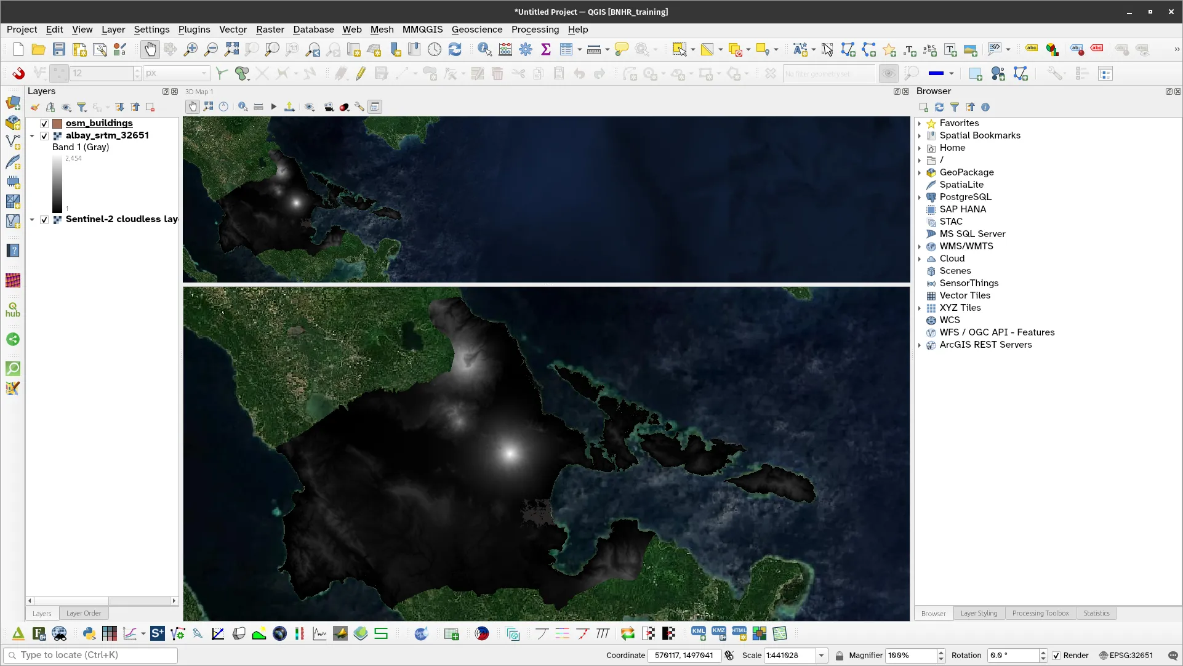Open the Sum statistics (Show Statistical Summary)

(x=546, y=49)
